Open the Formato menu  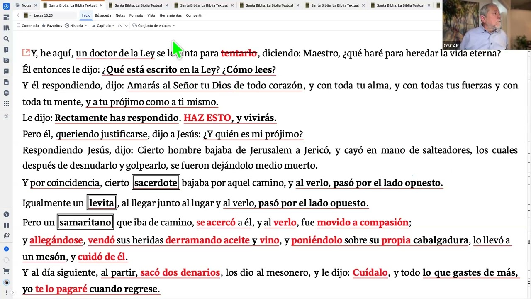(136, 15)
